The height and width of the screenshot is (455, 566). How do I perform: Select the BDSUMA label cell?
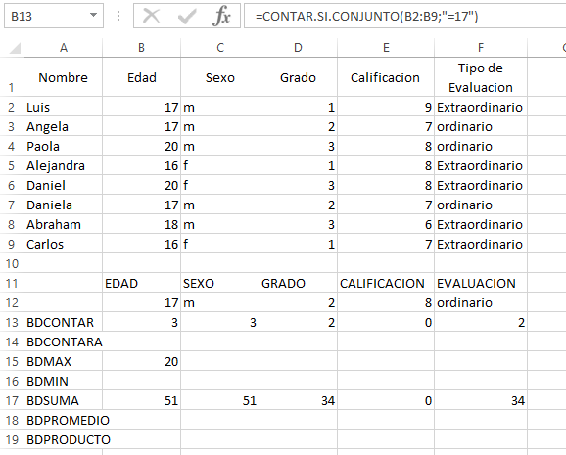[64, 400]
